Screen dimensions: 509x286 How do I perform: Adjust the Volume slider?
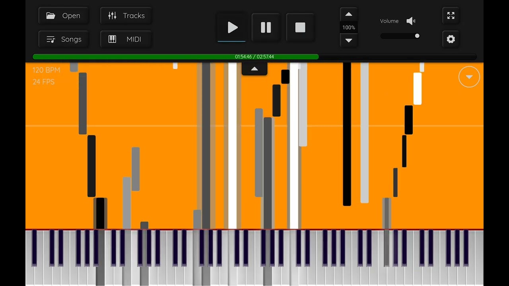click(x=400, y=36)
